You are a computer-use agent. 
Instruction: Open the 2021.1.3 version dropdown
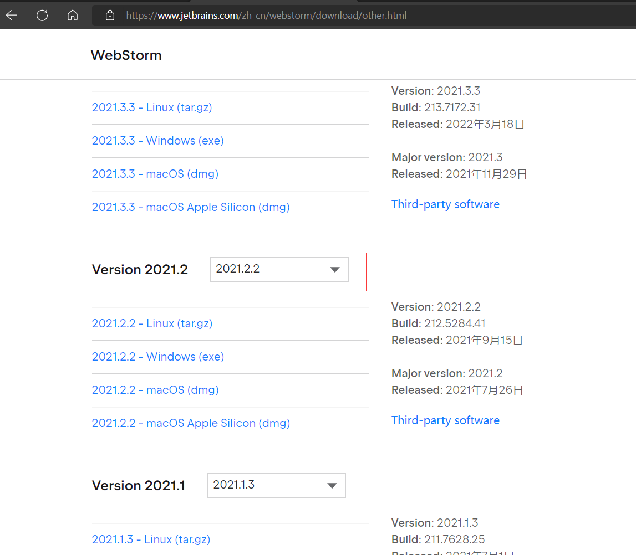tap(276, 485)
